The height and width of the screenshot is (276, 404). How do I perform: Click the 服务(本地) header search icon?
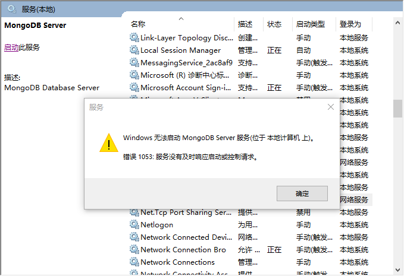point(11,9)
